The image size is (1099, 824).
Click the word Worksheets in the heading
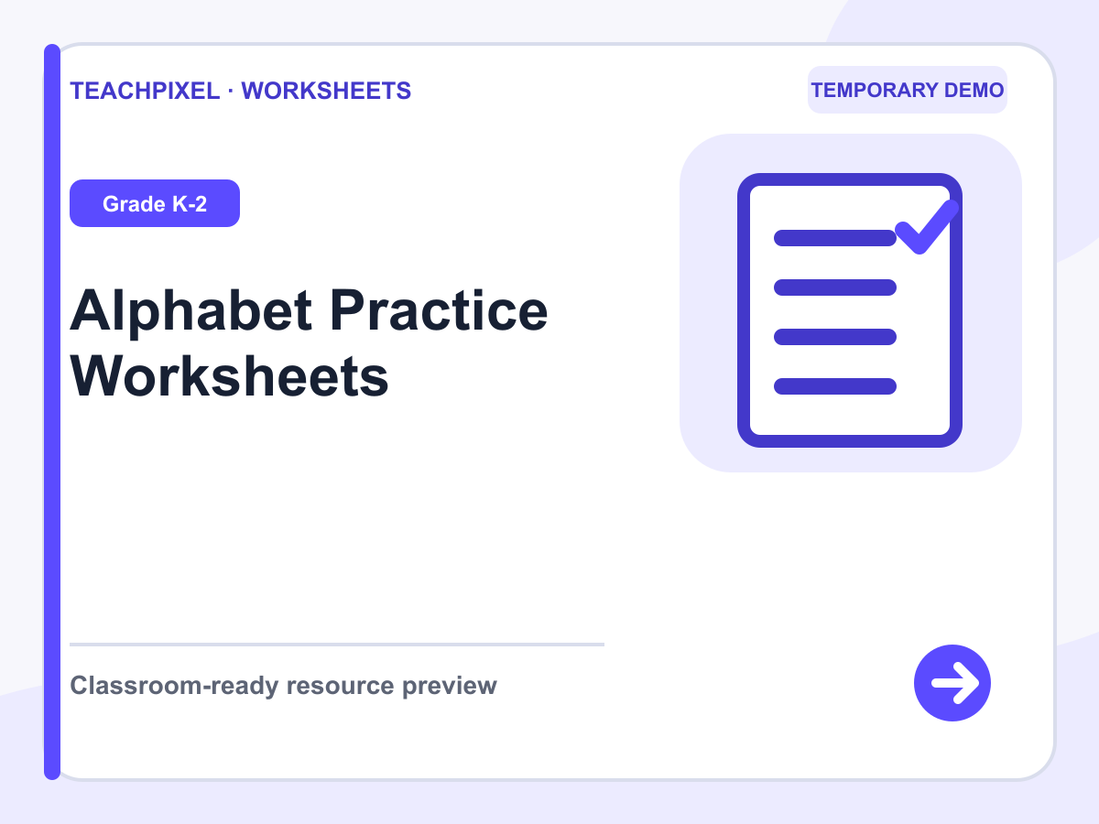click(x=230, y=376)
